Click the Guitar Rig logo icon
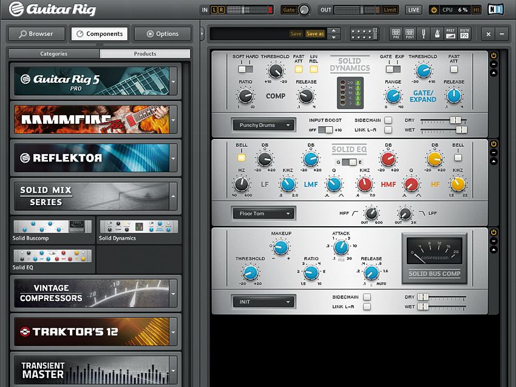Screen dimensions: 516x387 coord(18,8)
